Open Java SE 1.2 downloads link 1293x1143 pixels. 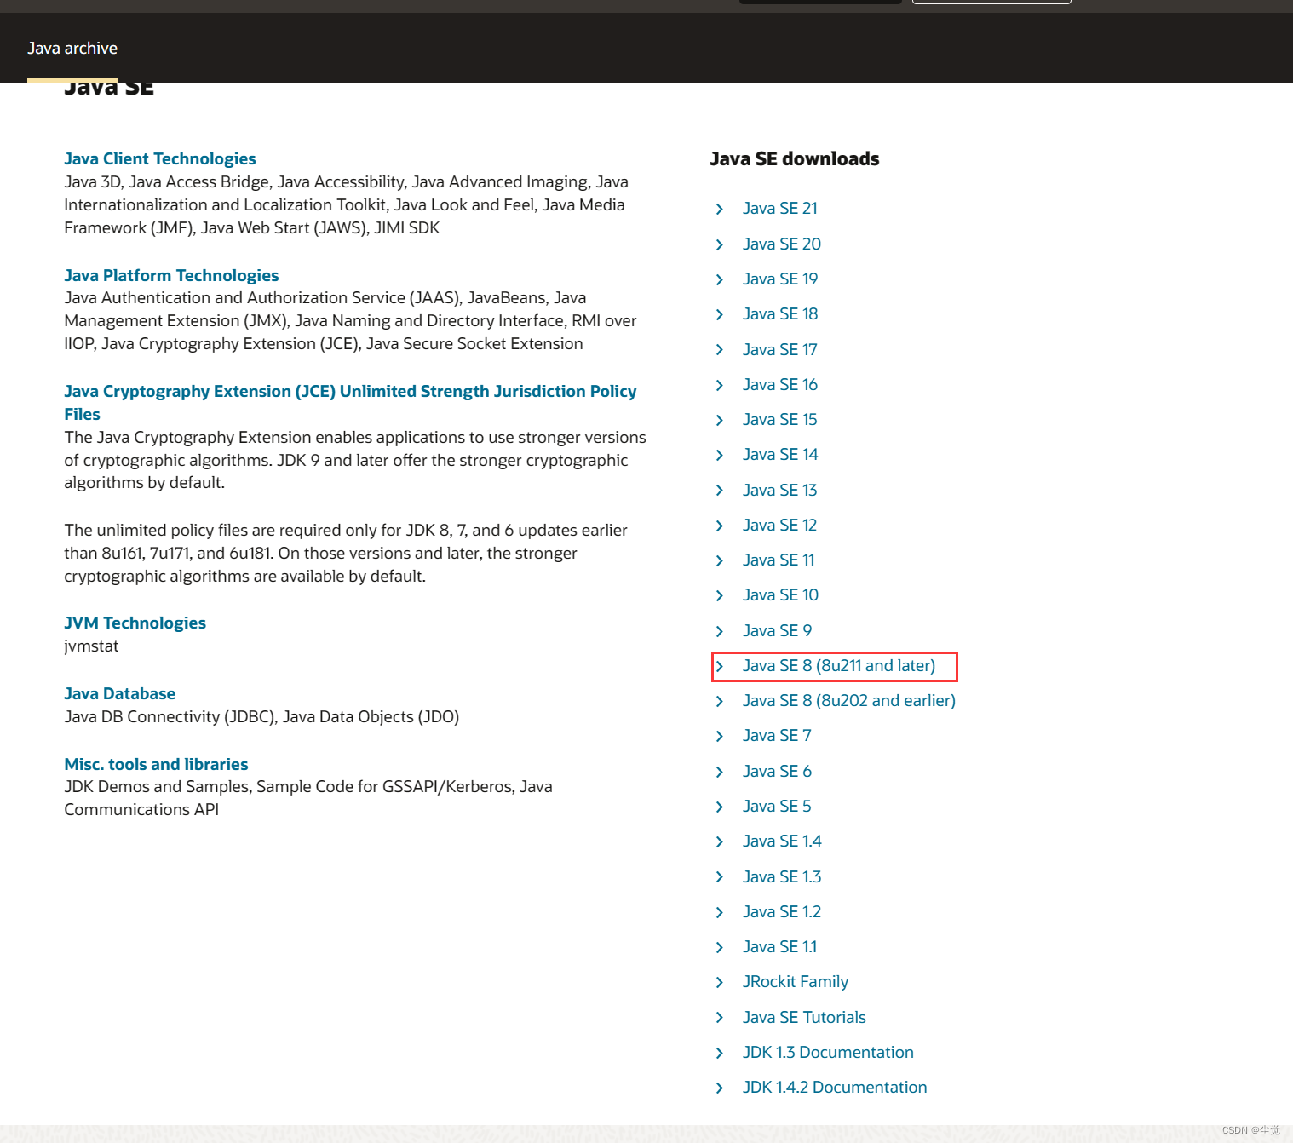pyautogui.click(x=782, y=911)
